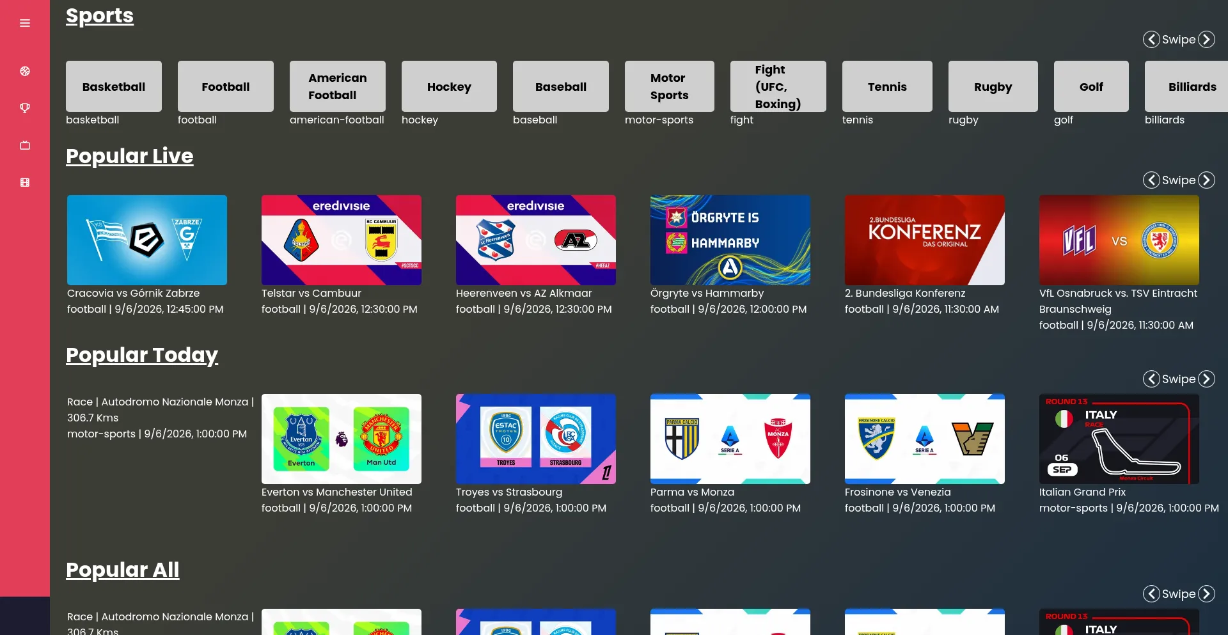Select the Basketball category button
1228x635 pixels.
pyautogui.click(x=114, y=86)
